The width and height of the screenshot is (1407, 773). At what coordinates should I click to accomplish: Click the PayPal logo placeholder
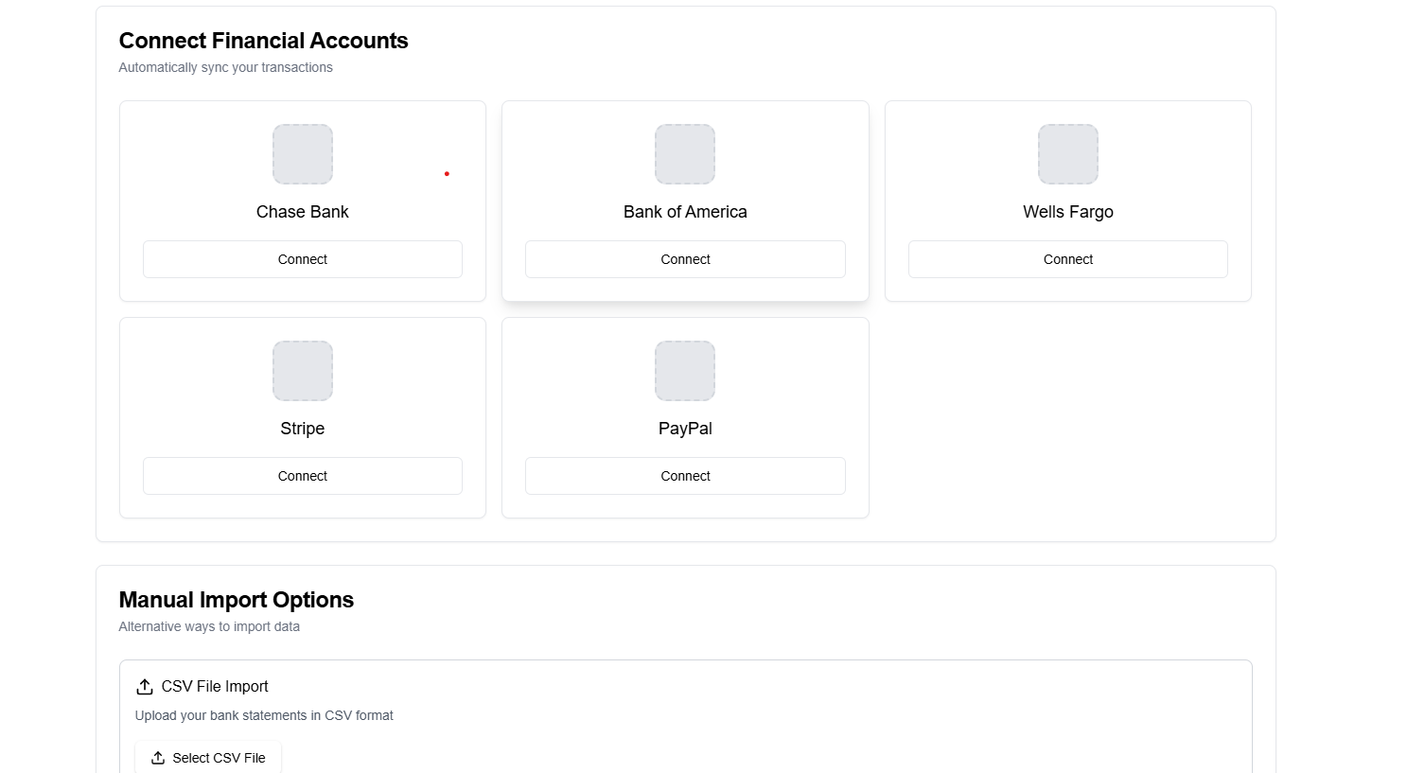685,371
